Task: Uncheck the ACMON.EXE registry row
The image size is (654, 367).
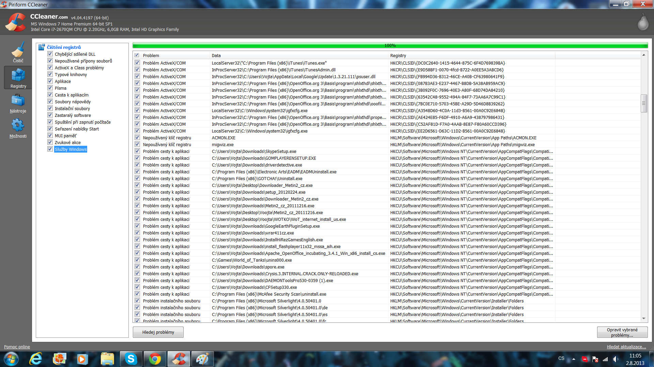Action: (x=137, y=138)
